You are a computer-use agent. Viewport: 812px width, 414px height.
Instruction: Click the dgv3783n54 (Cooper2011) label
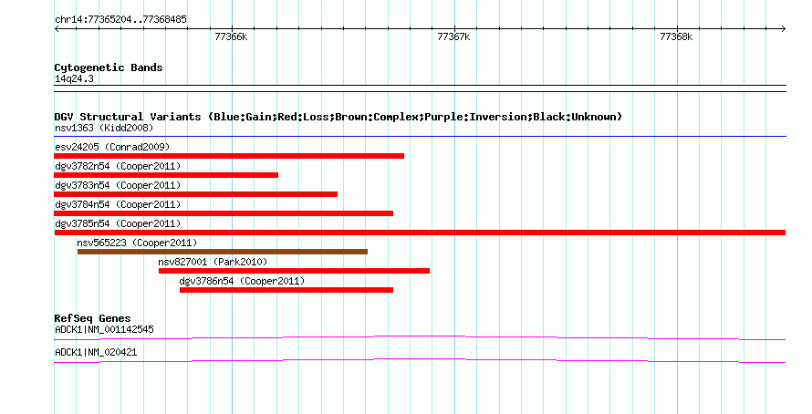[x=118, y=185]
